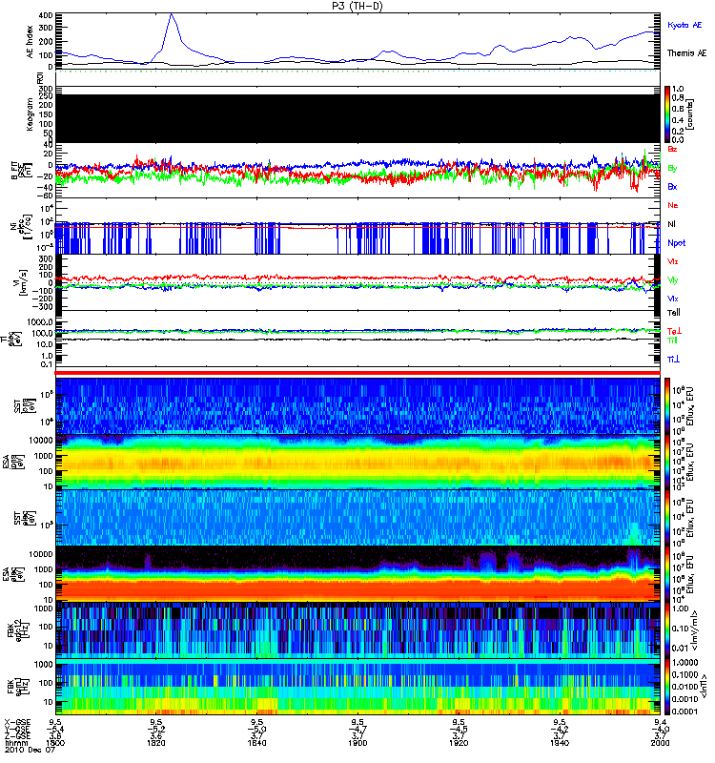
Task: Click the <|nT|> FBK color bar
Action: pos(667,687)
